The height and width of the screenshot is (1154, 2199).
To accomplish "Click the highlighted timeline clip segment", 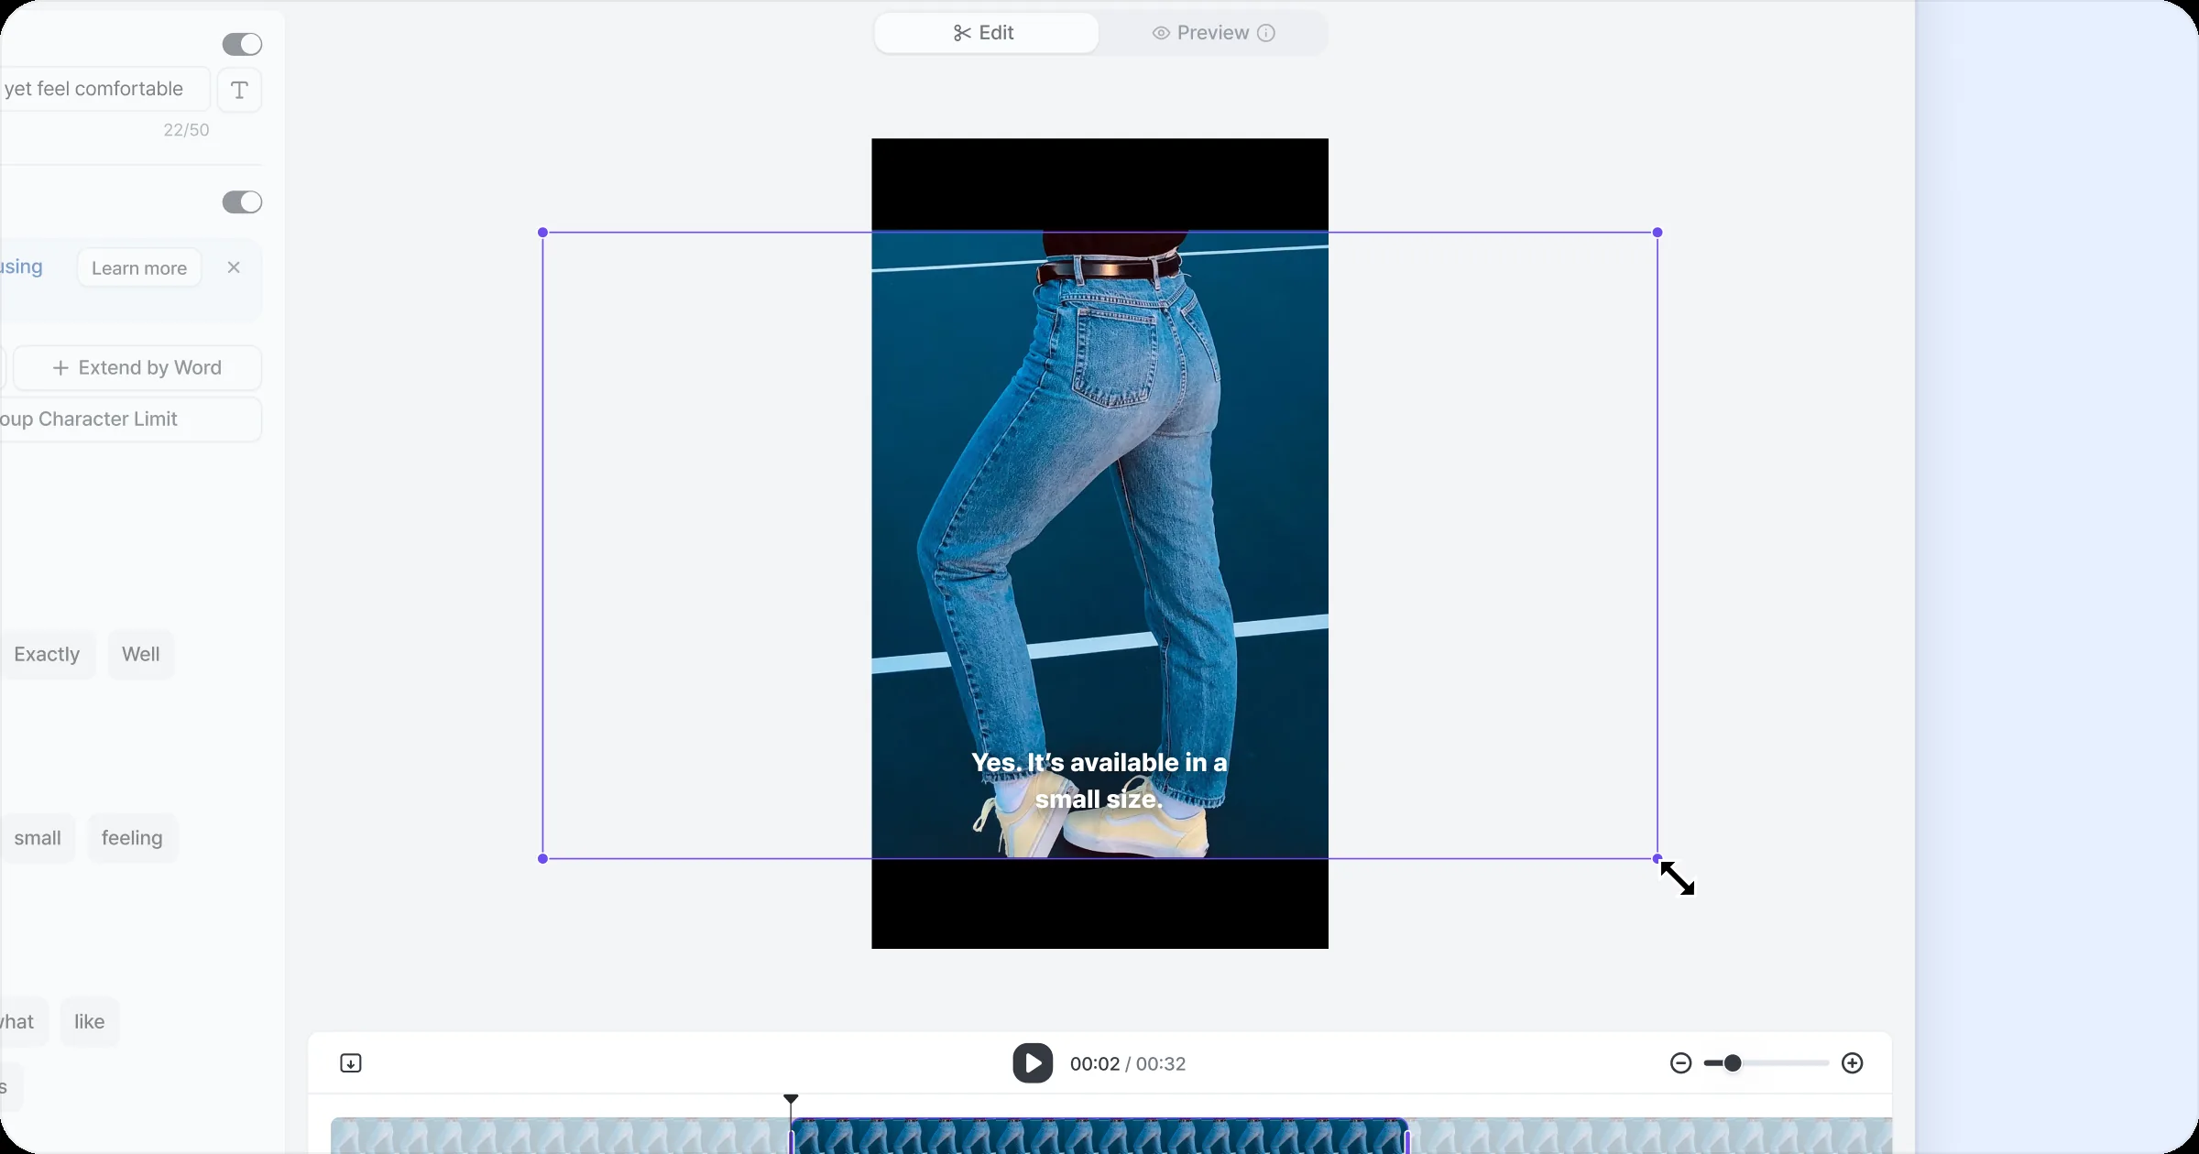I will (1099, 1137).
